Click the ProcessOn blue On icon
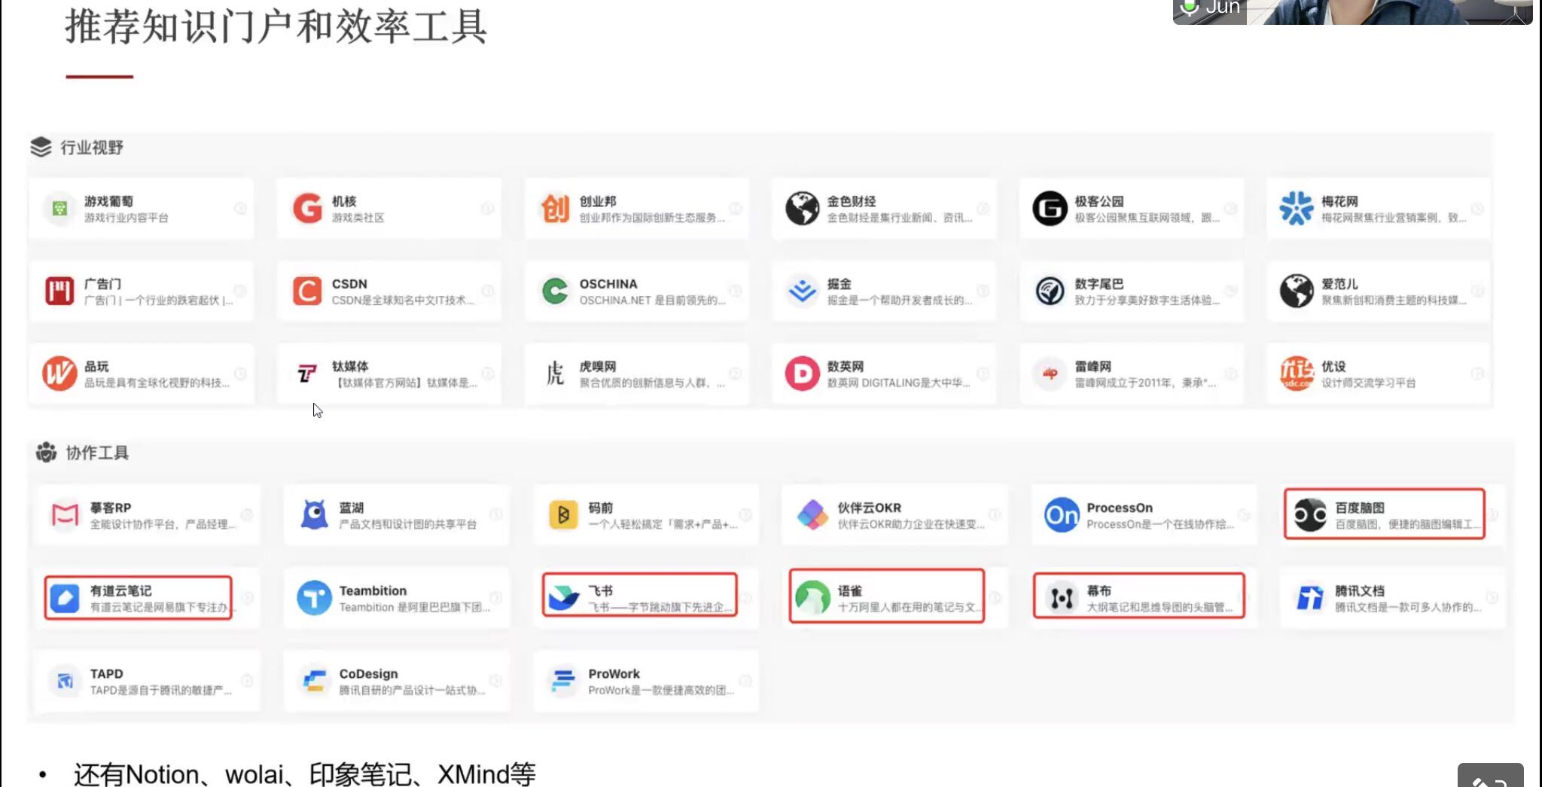Screen dimensions: 1542x787 tap(1062, 515)
